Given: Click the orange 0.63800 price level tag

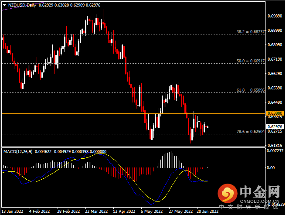Looking at the screenshot, I should point(275,113).
